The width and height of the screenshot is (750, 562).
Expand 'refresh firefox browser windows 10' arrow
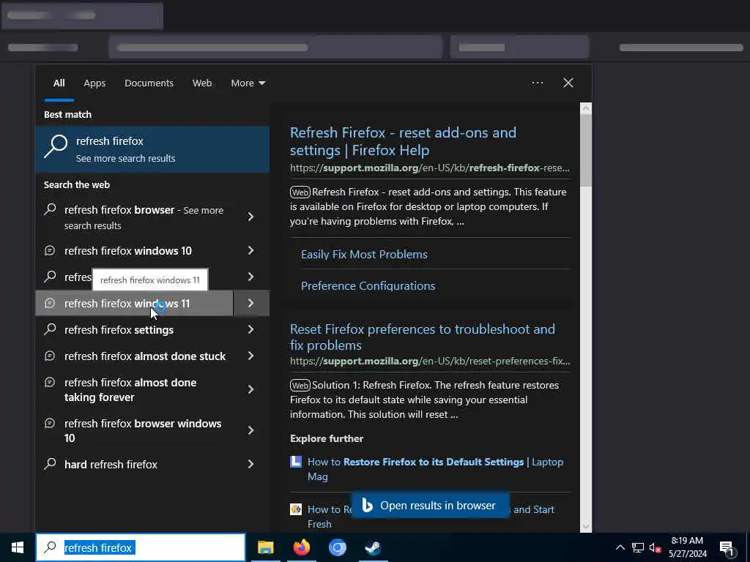tap(250, 430)
